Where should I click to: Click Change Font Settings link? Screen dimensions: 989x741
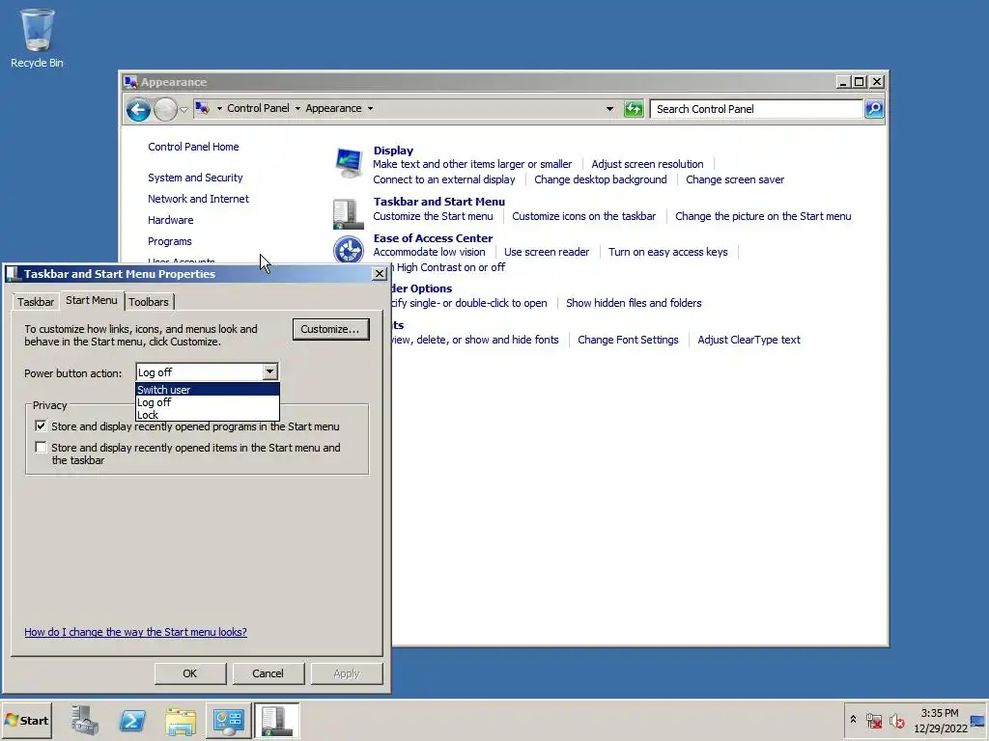pyautogui.click(x=628, y=340)
